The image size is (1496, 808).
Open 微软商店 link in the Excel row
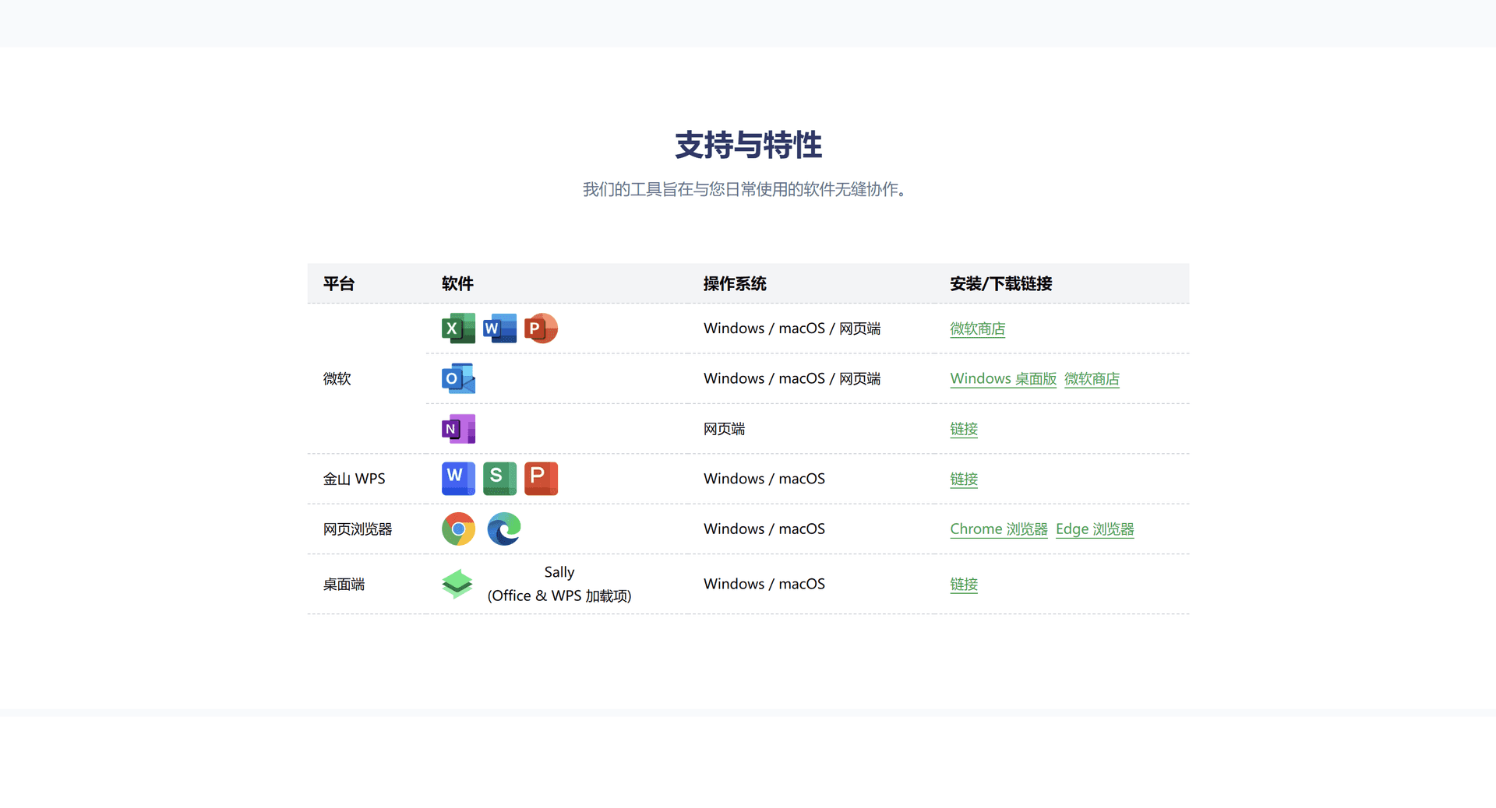click(978, 328)
